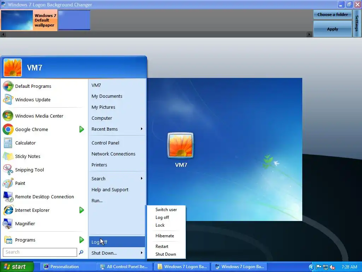Viewport: 362px width, 272px height.
Task: Launch the Snipping Tool scissors icon
Action: click(8, 170)
